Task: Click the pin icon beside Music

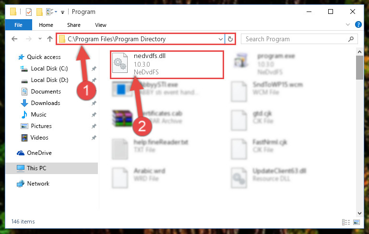Action: tap(94, 115)
